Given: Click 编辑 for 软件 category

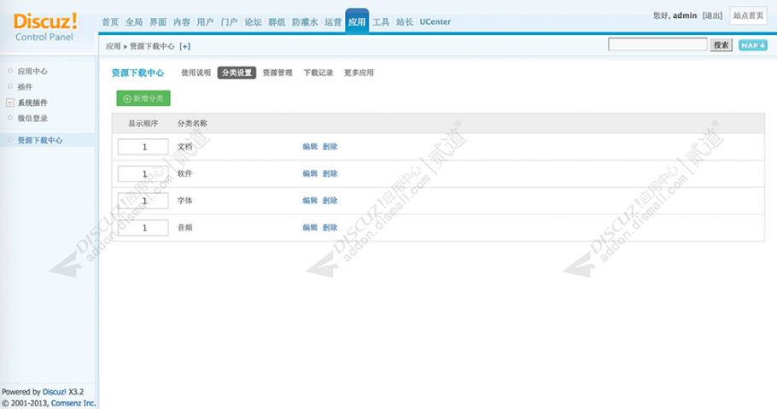Looking at the screenshot, I should tap(310, 173).
